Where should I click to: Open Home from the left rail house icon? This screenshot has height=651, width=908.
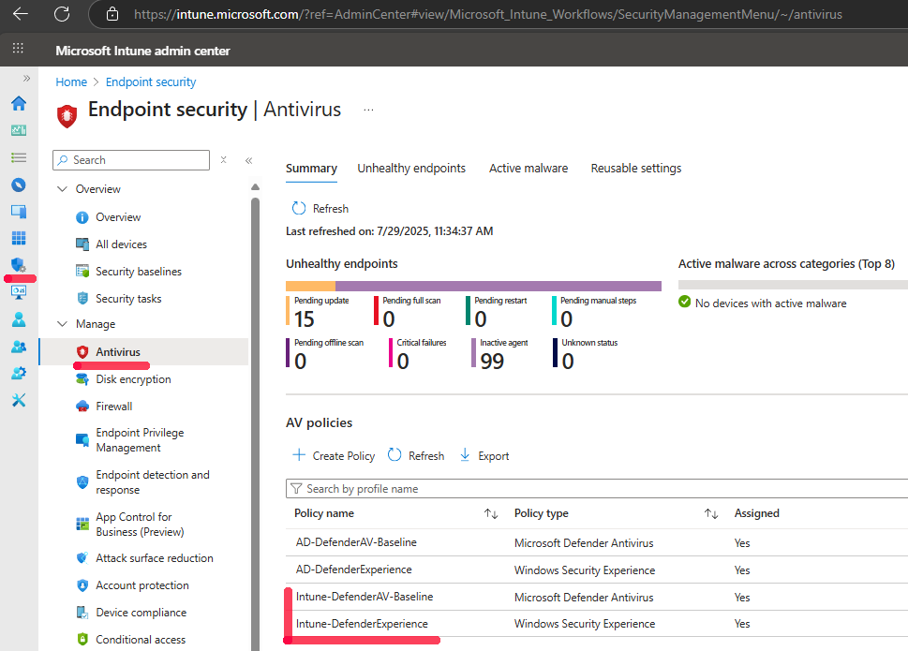tap(19, 104)
